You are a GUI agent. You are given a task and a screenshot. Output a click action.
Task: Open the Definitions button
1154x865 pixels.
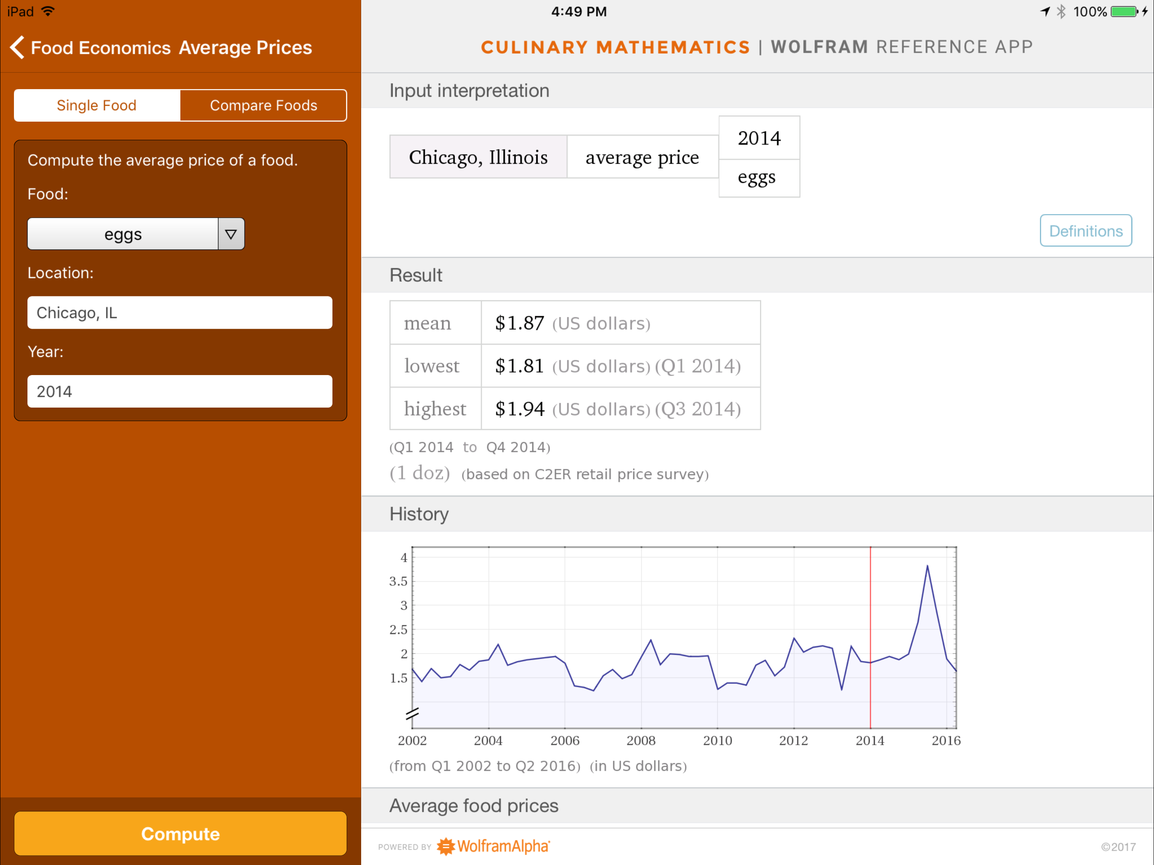coord(1085,231)
